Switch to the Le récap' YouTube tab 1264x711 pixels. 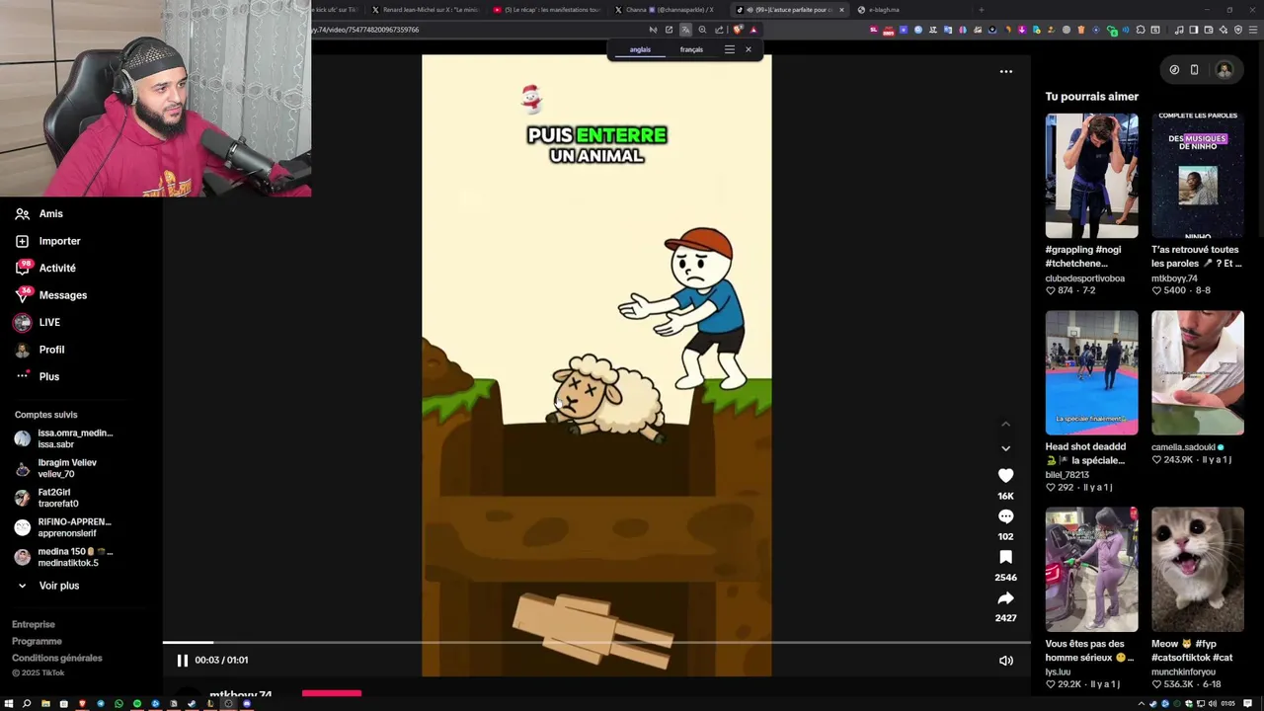click(547, 10)
